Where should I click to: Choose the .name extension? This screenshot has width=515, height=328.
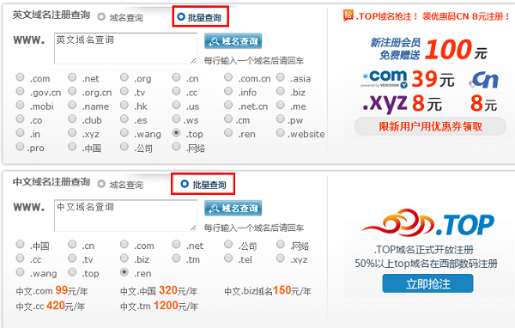pos(72,105)
